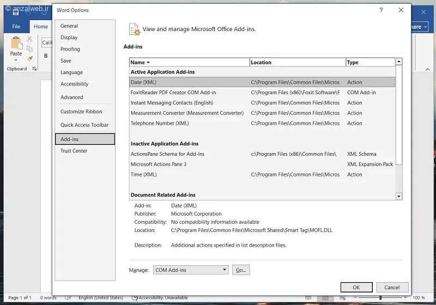Click the Location column header
This screenshot has width=436, height=305.
(298, 63)
